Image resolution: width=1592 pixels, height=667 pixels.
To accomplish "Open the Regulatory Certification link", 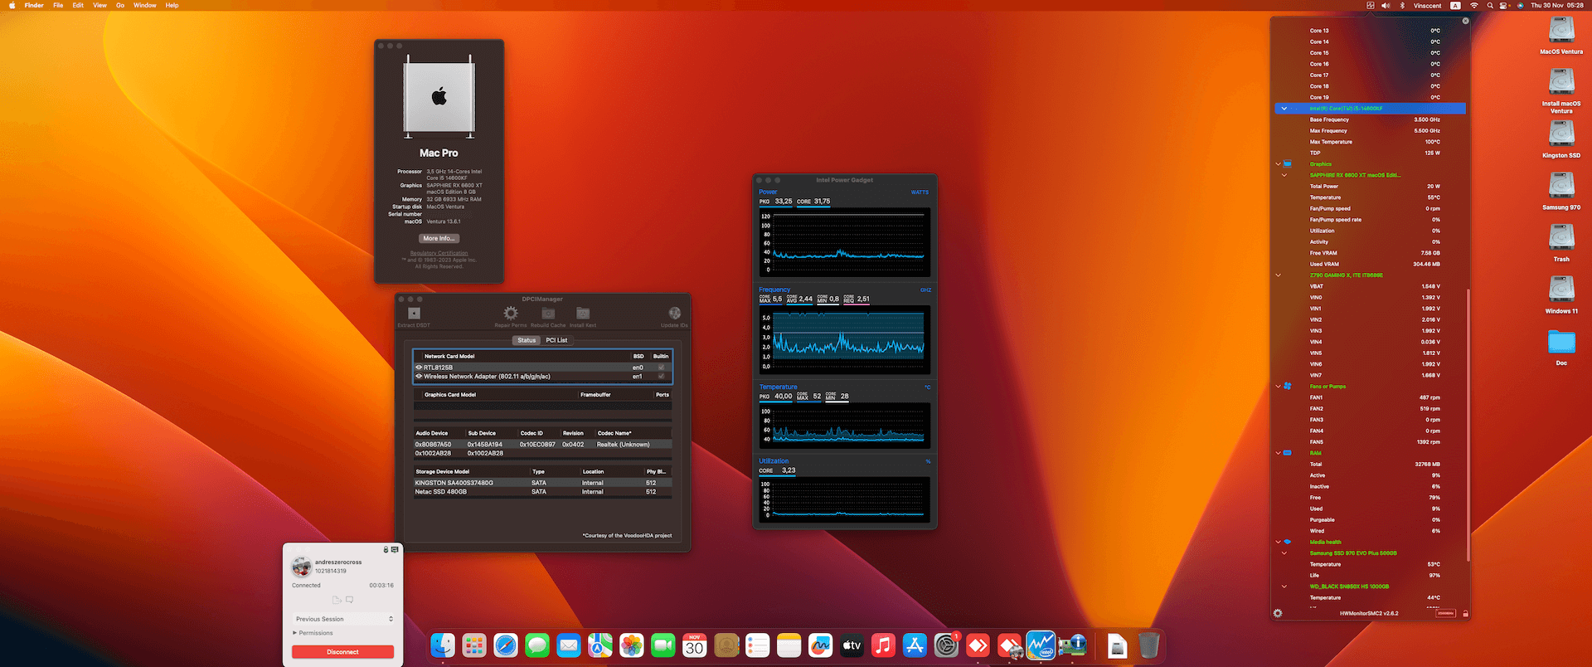I will click(x=439, y=253).
